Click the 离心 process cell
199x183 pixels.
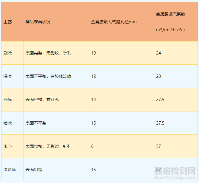(8, 146)
